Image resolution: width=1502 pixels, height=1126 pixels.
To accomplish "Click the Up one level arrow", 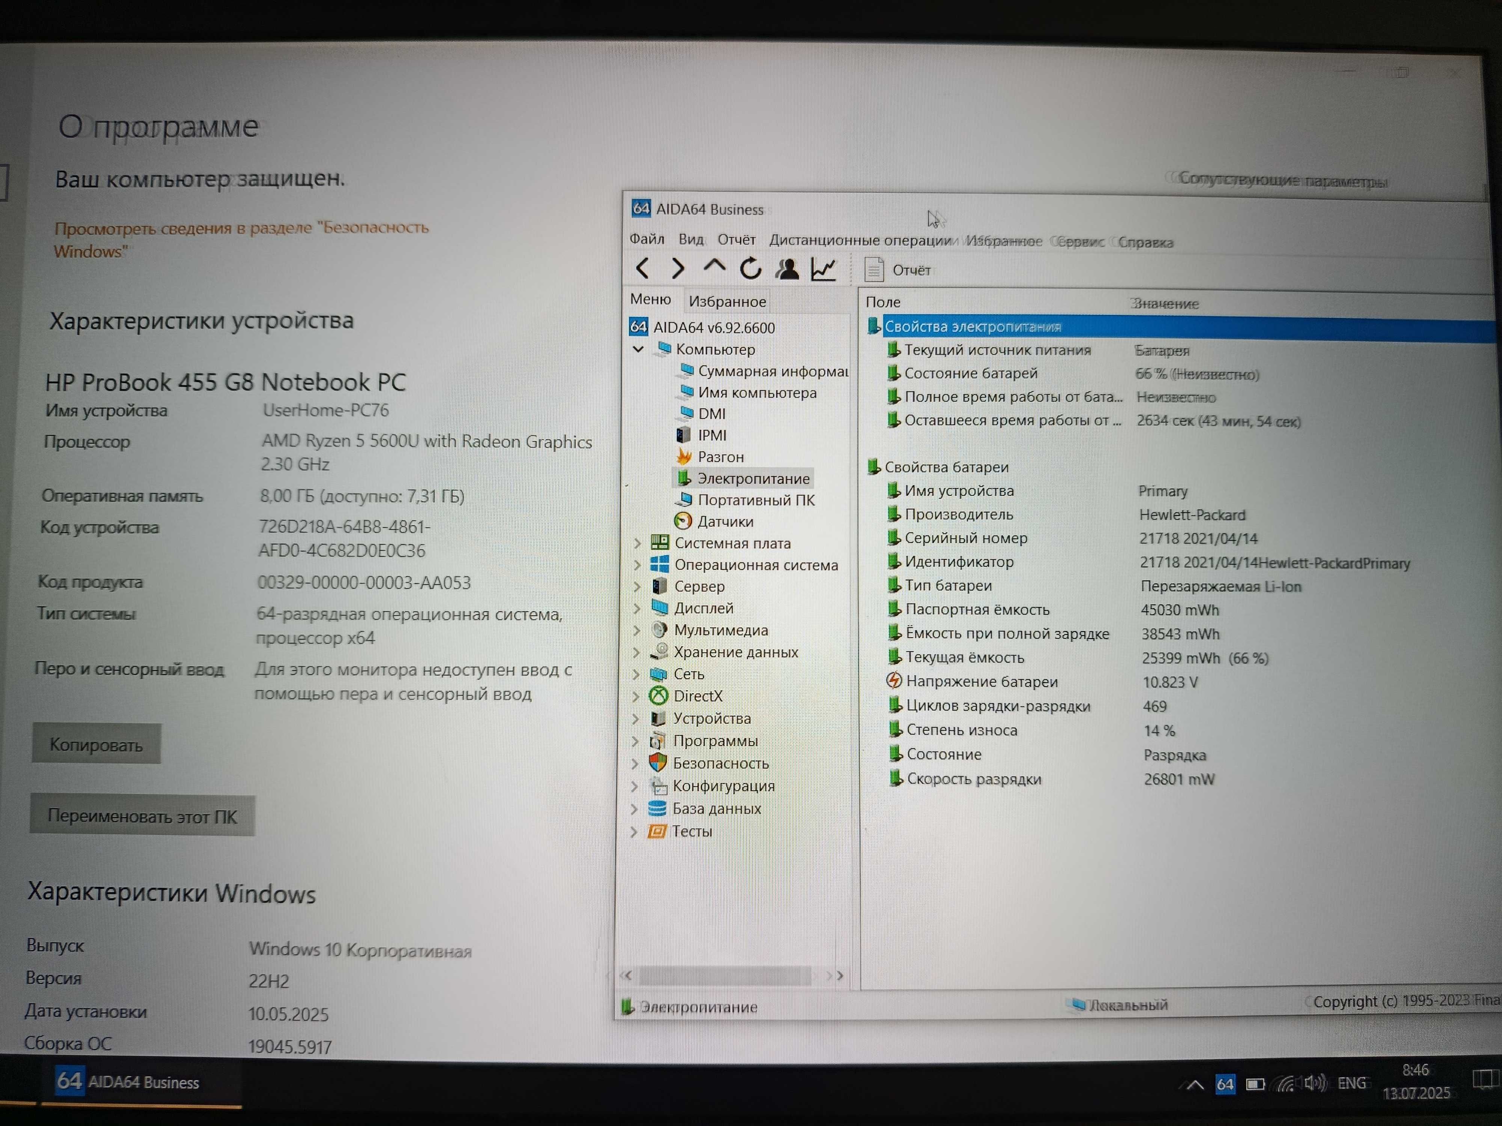I will click(x=714, y=267).
